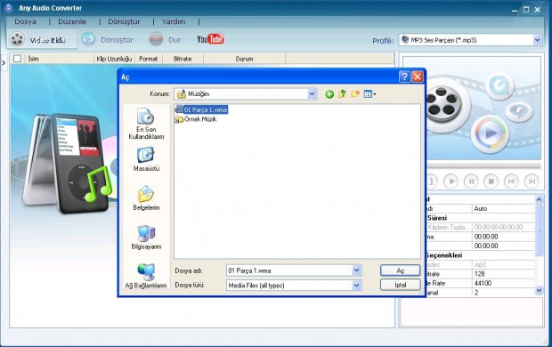Open the Yardım menu
The image size is (552, 347).
[x=174, y=22]
